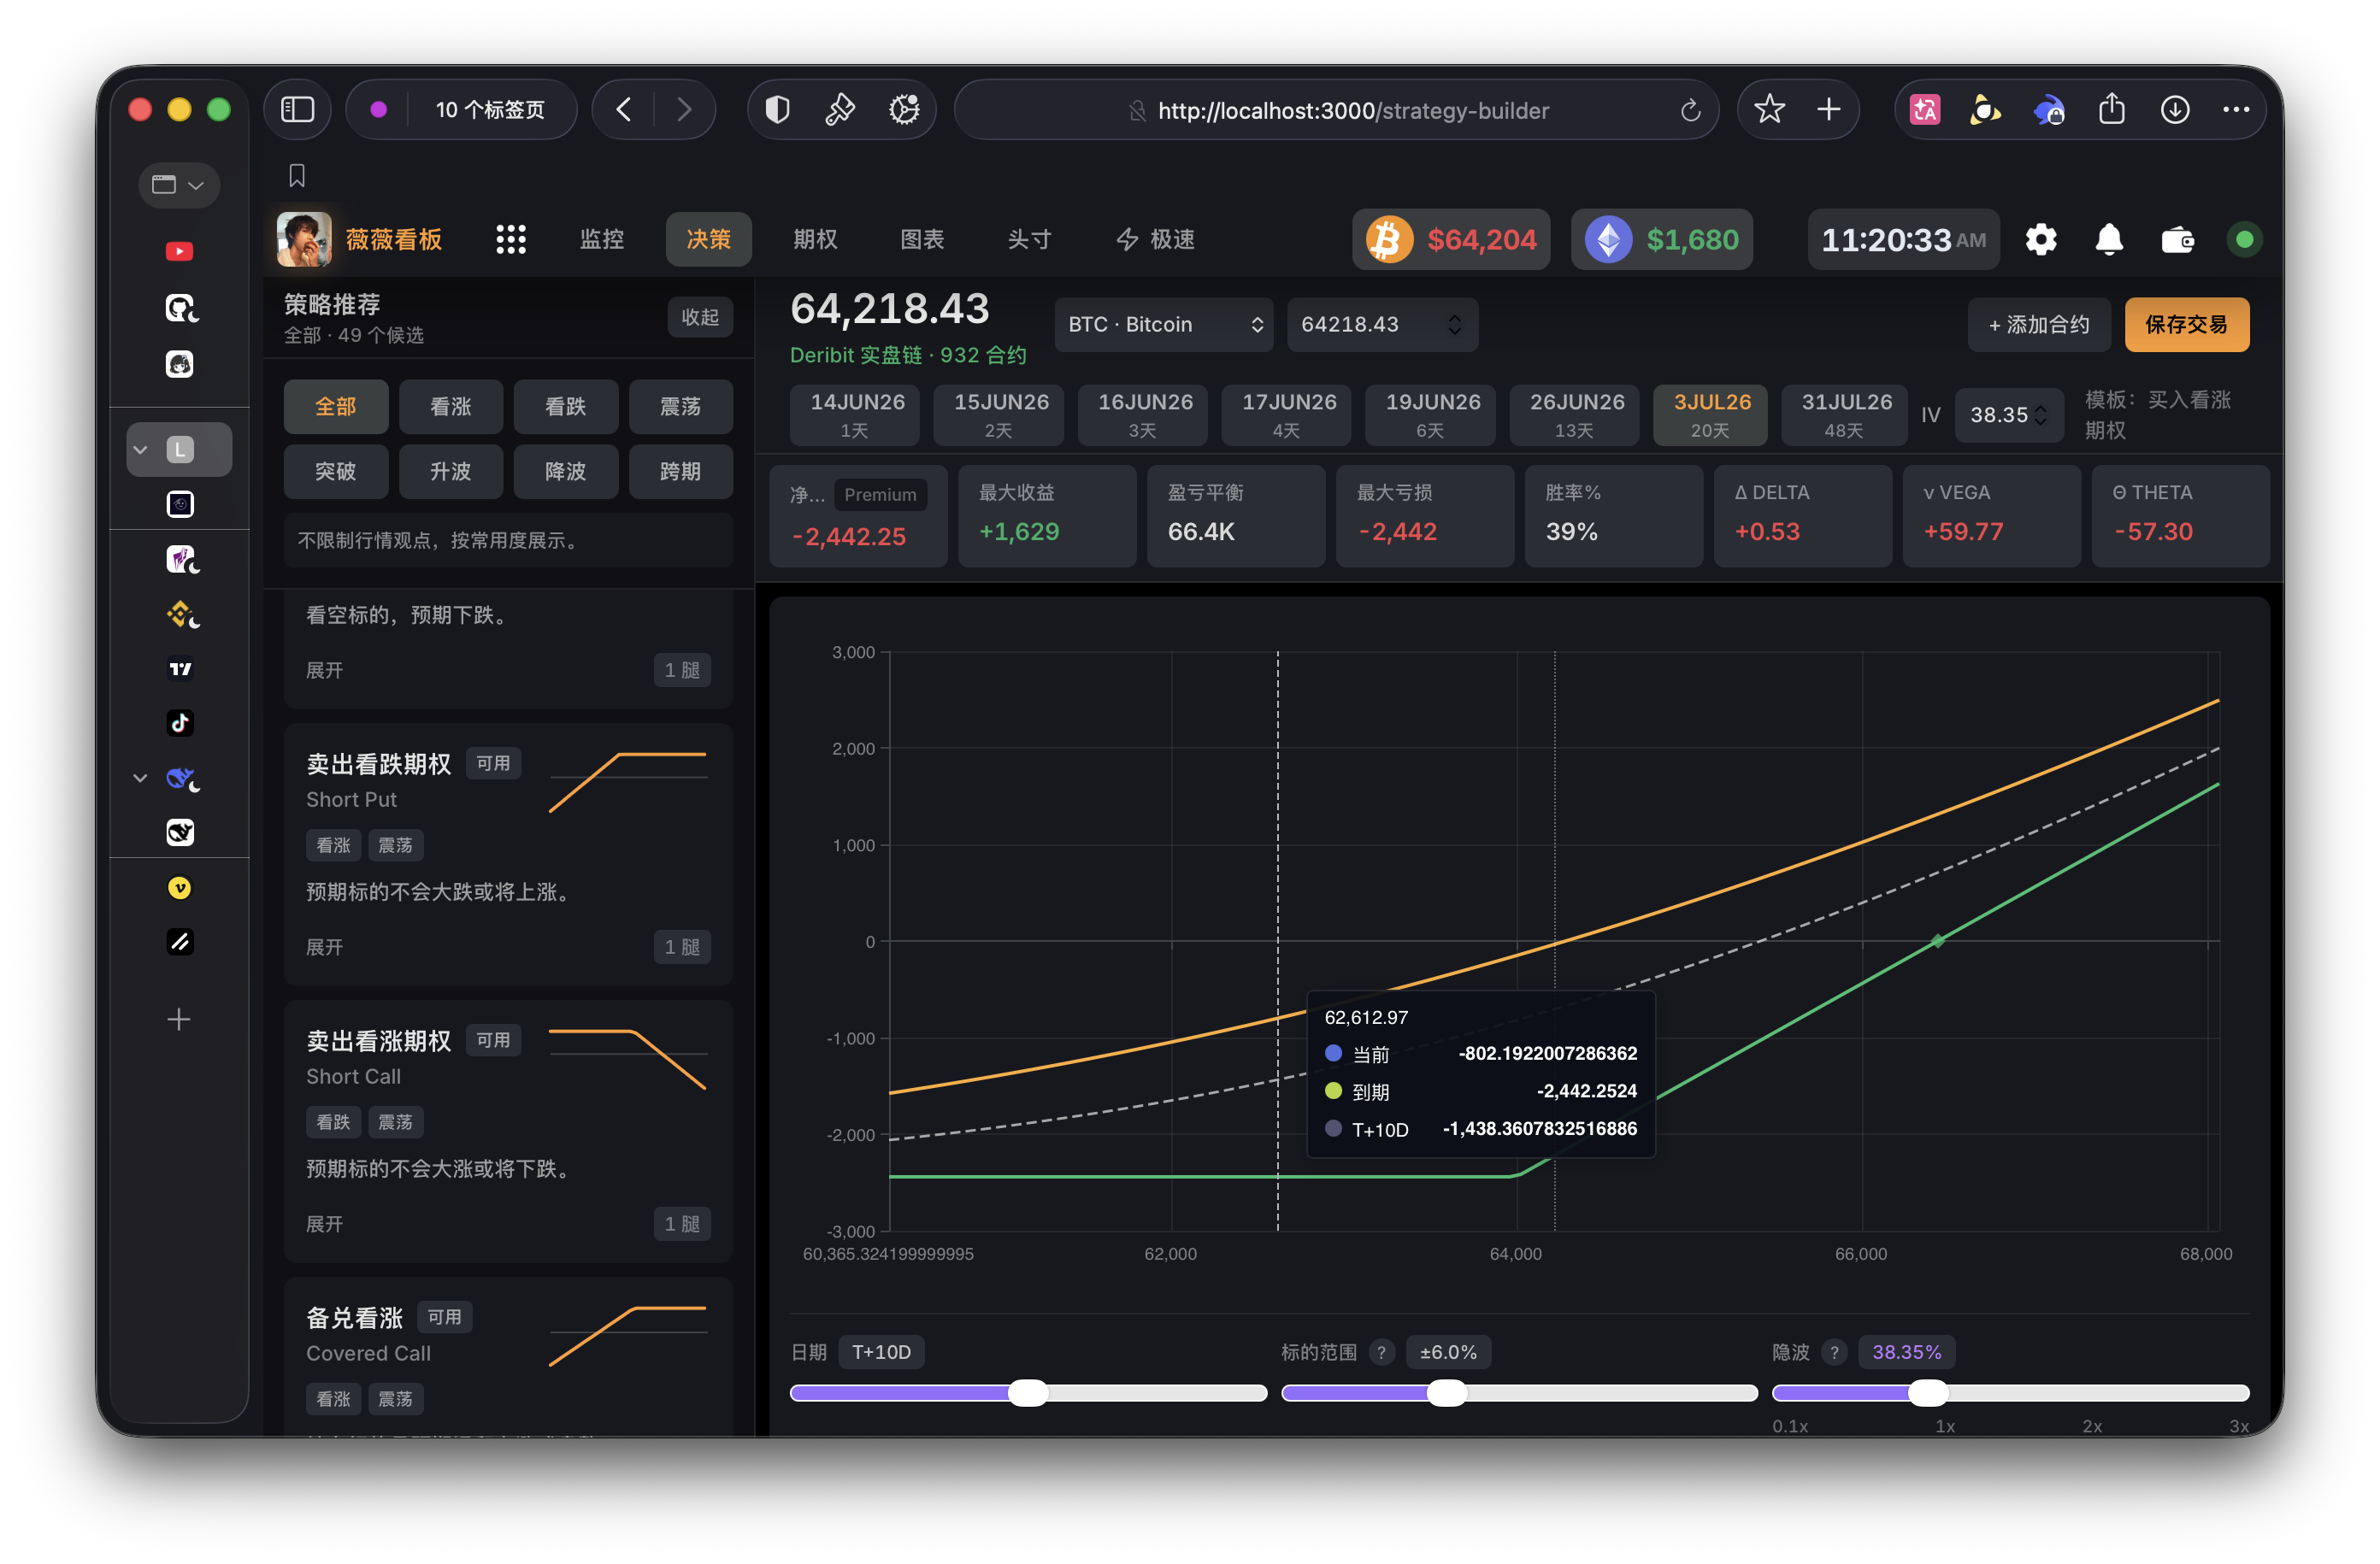This screenshot has height=1564, width=2380.
Task: Filter strategies by 降波
Action: pyautogui.click(x=566, y=471)
